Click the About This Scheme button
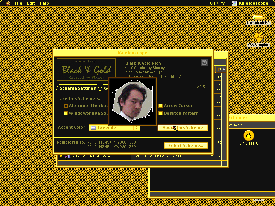This screenshot has width=275, height=206. coord(183,128)
